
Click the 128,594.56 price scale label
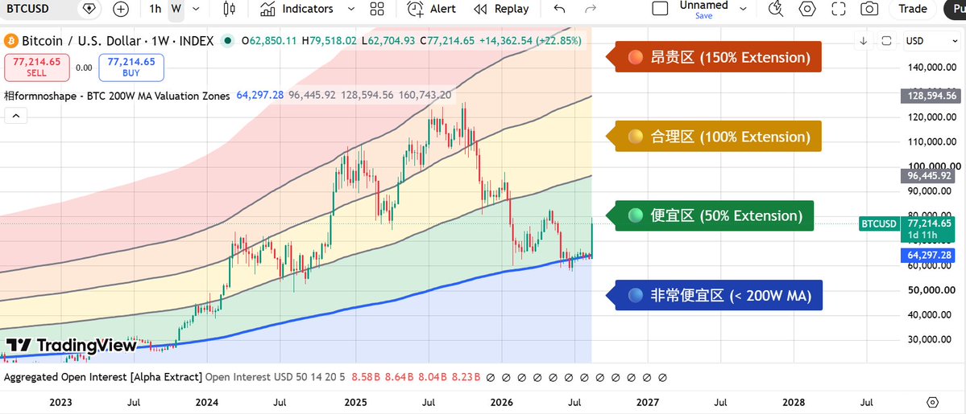tap(931, 96)
